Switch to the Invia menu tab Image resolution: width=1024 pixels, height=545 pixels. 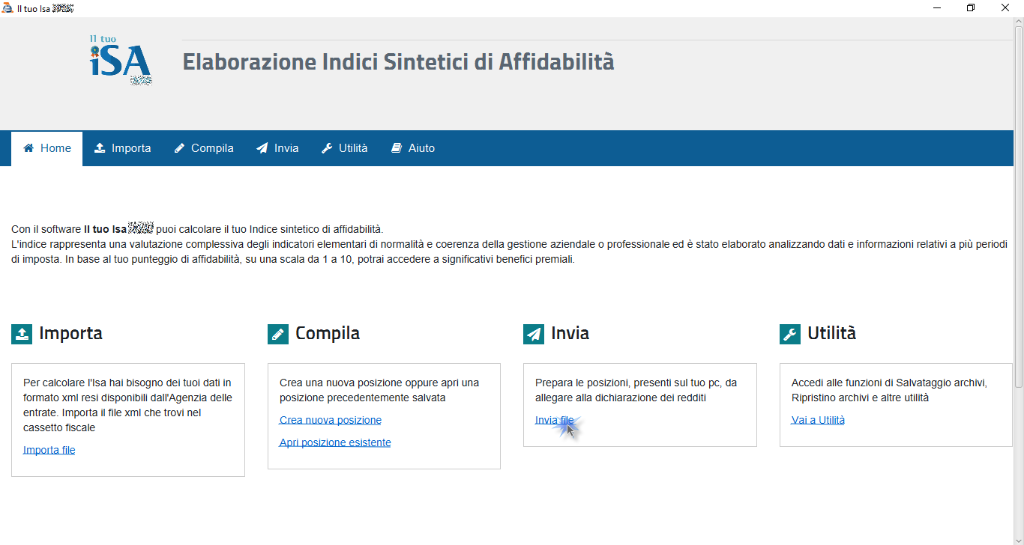tap(277, 148)
